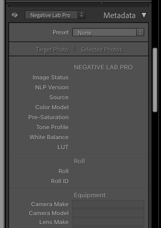The image size is (161, 228).
Task: Click the panel's vertical scrollbar thumb
Action: point(155,80)
